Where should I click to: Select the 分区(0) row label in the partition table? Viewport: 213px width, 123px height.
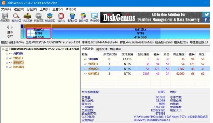click(93, 59)
